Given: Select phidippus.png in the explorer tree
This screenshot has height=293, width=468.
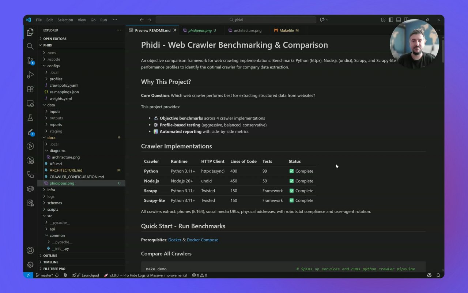Looking at the screenshot, I should coord(82,183).
